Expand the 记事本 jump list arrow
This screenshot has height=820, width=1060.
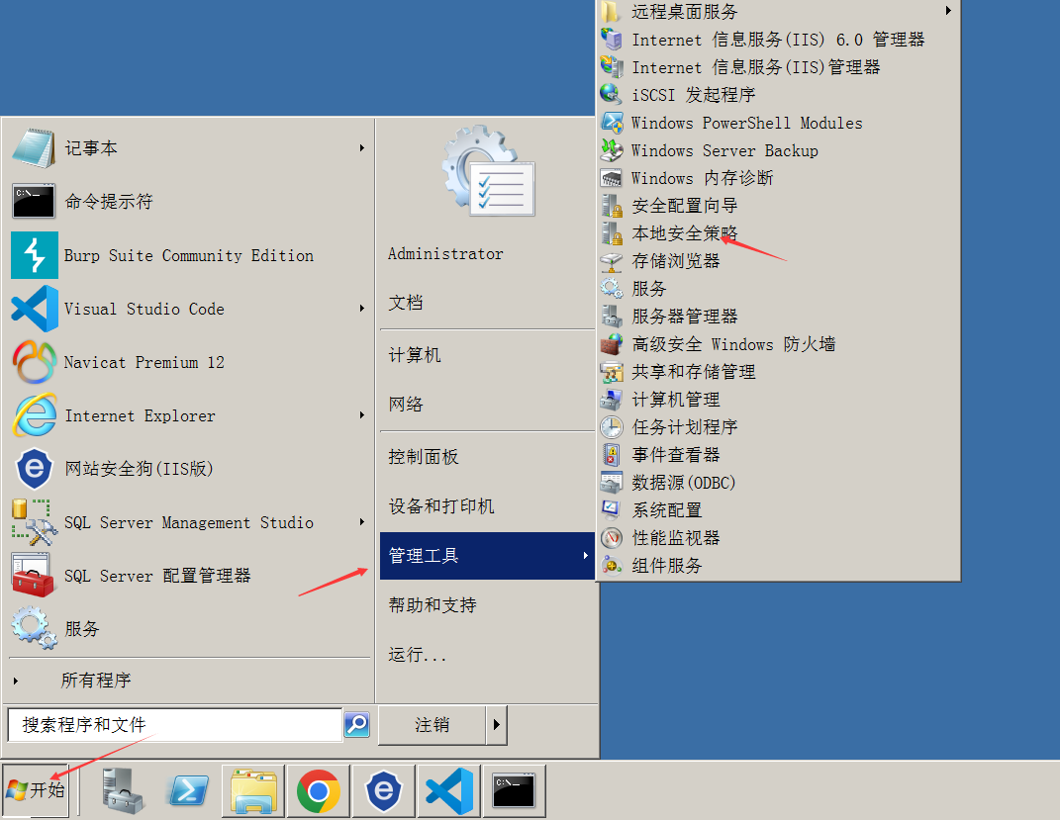(x=362, y=148)
